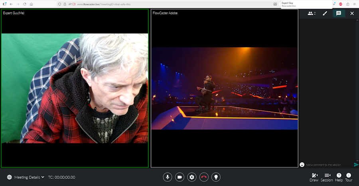Switch to the annotation pen tab
Screen dimensions: 359x186
[325, 13]
